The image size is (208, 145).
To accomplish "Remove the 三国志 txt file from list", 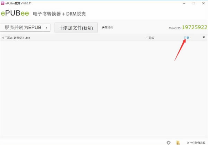I will [x=203, y=37].
